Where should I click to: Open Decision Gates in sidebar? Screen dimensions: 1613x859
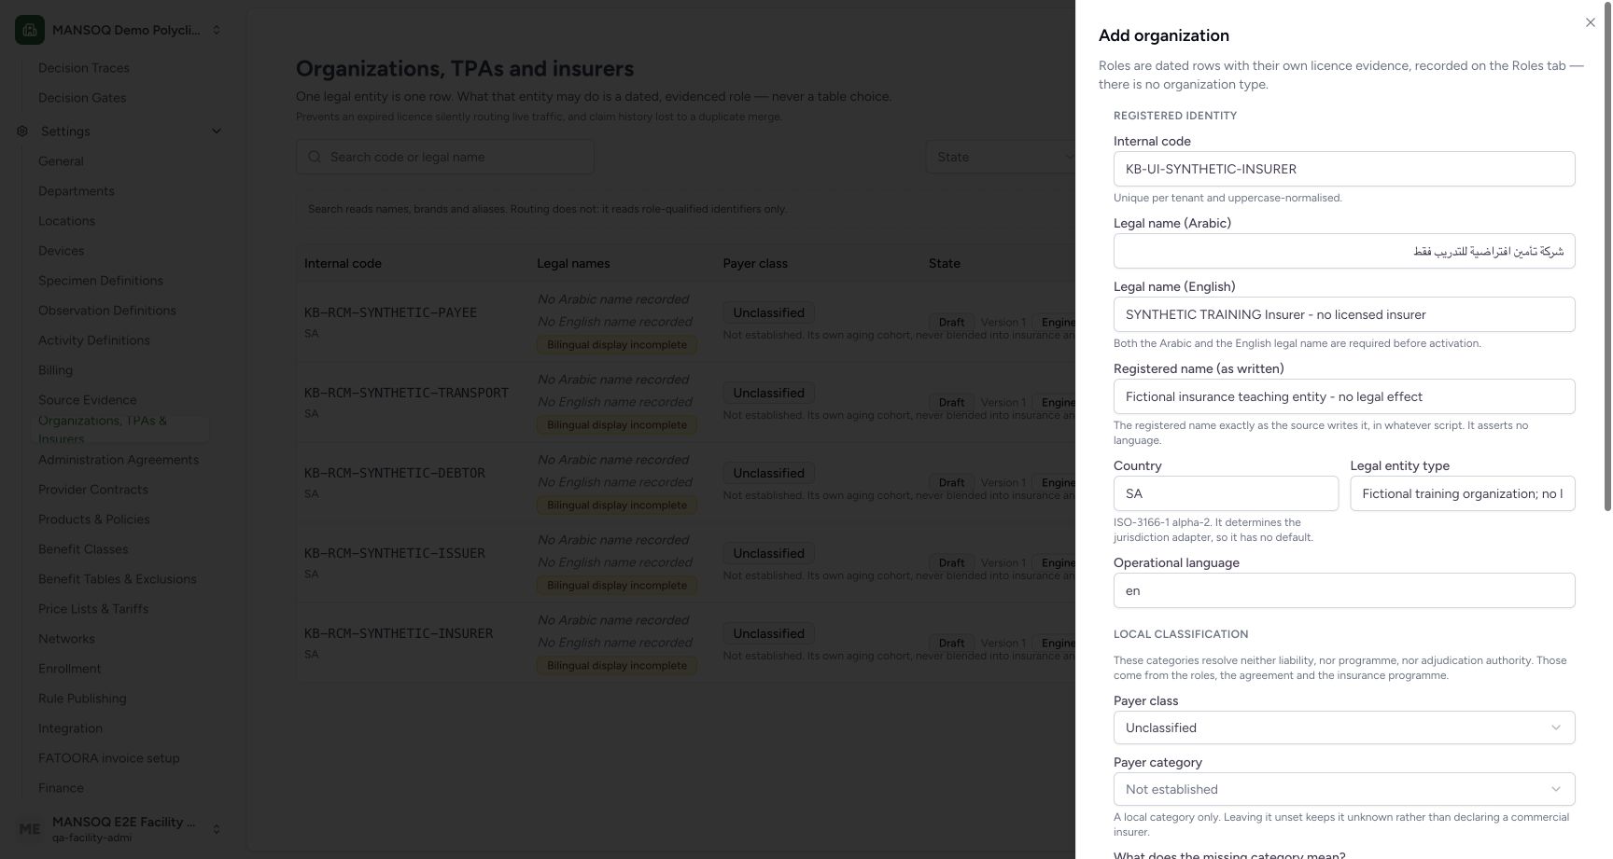coord(82,98)
